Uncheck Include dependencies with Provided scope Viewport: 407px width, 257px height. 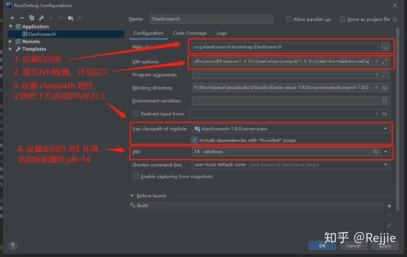pyautogui.click(x=195, y=140)
